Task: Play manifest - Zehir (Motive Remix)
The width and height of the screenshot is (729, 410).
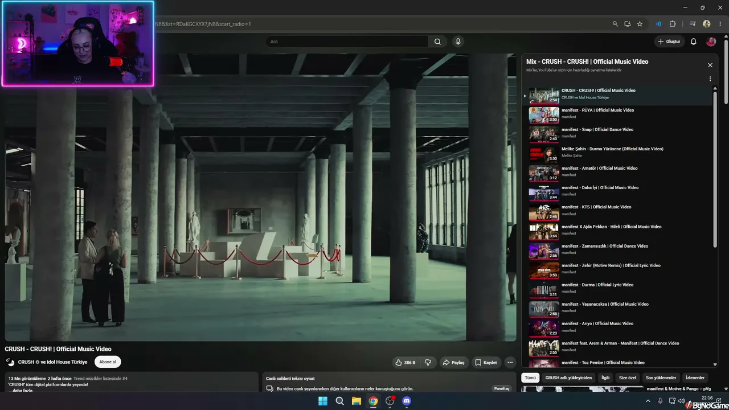Action: point(617,270)
